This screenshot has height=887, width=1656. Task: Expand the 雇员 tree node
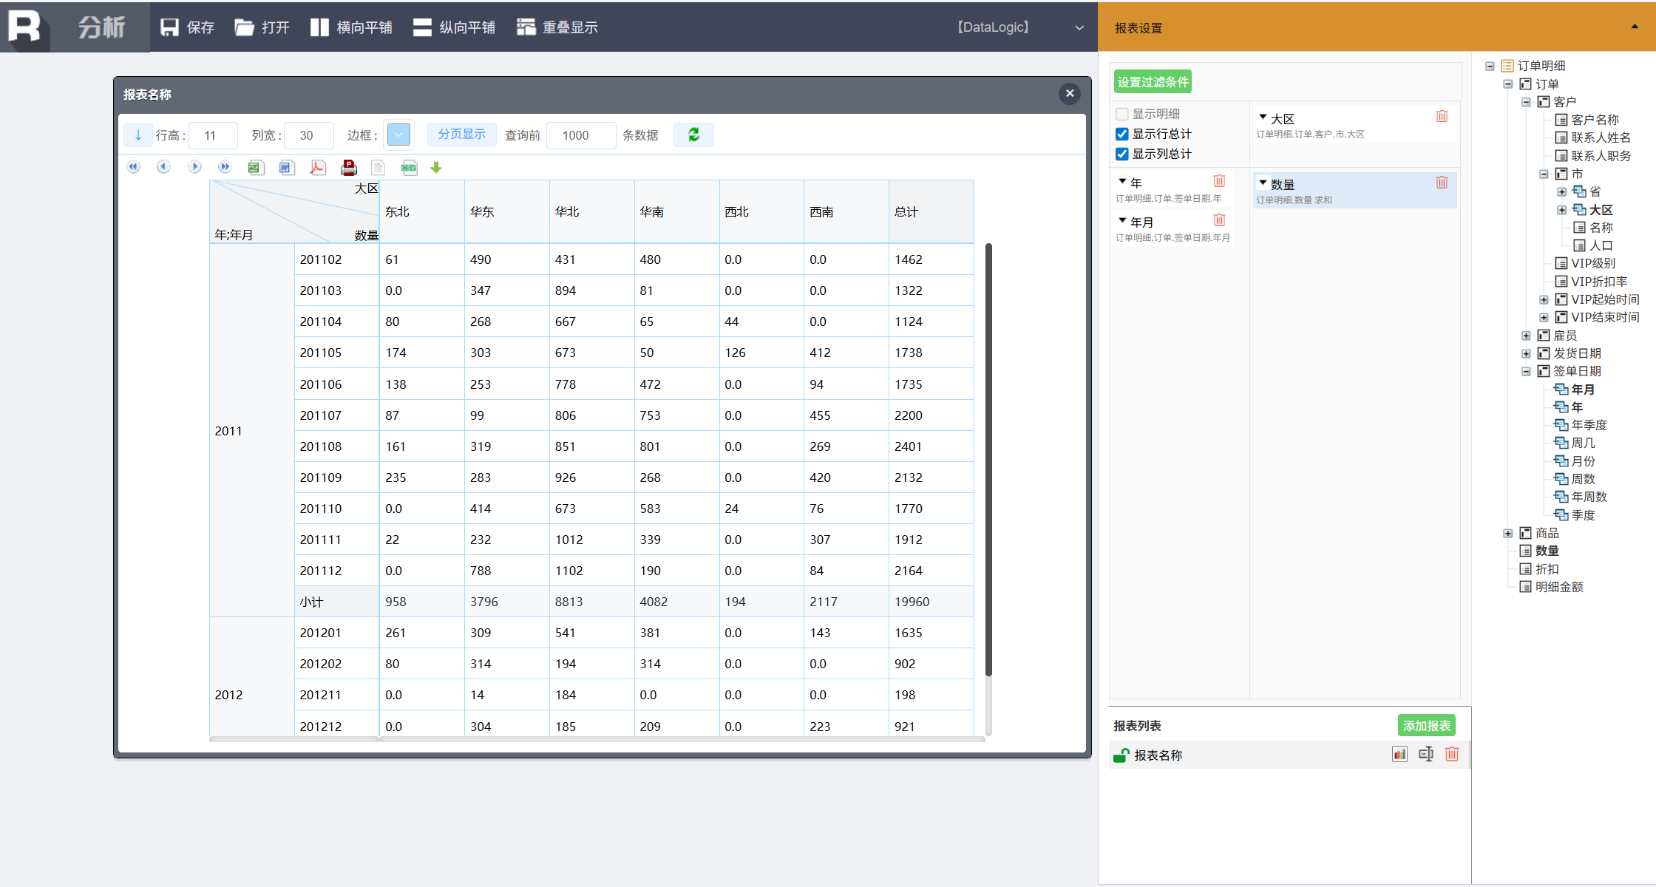1526,336
